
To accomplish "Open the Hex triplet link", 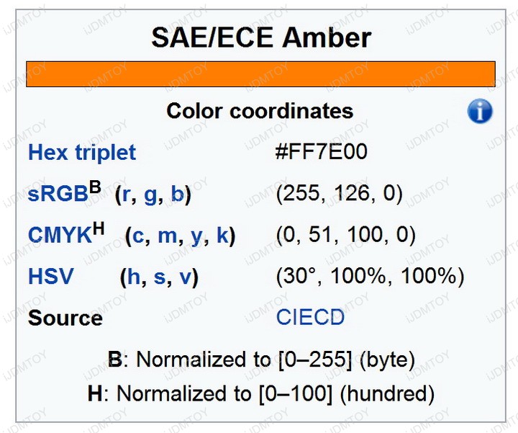I will pyautogui.click(x=82, y=153).
